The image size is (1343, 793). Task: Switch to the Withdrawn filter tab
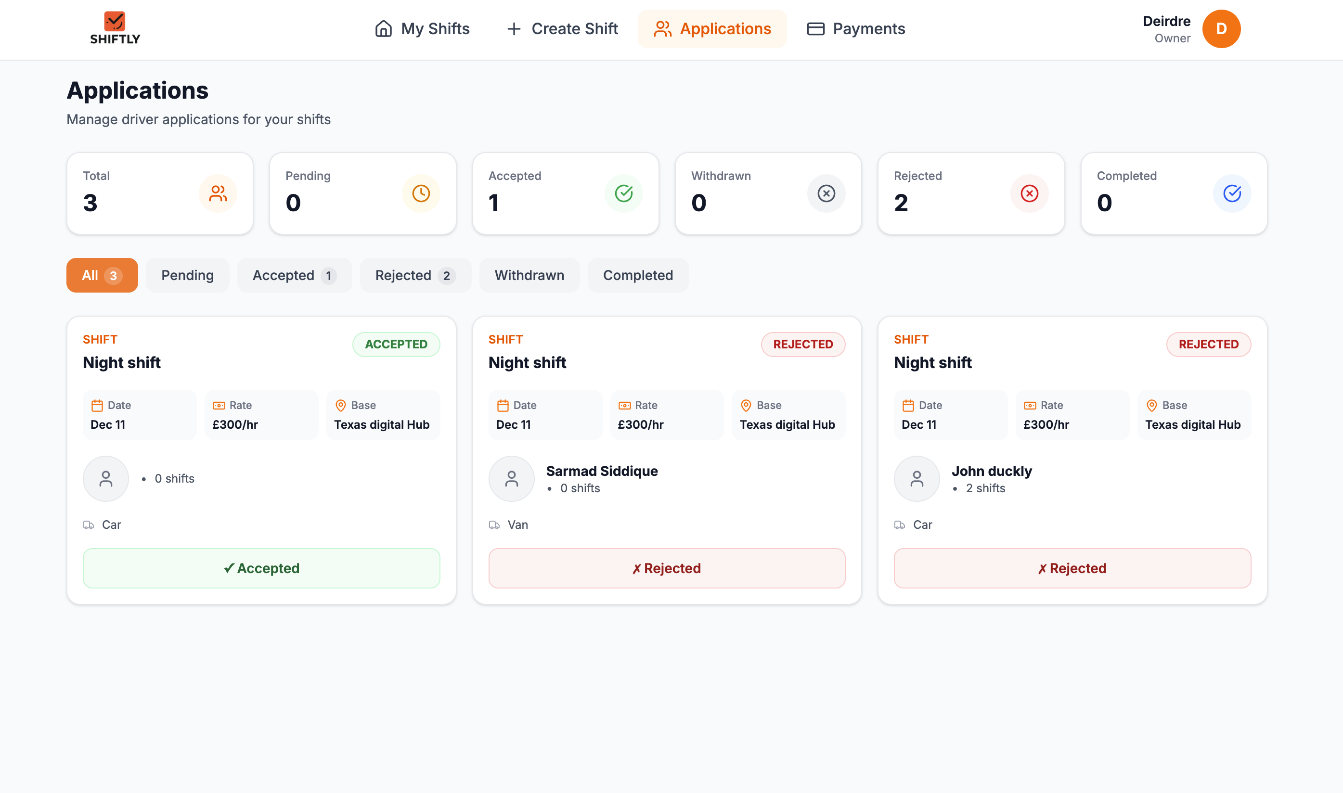click(x=529, y=275)
